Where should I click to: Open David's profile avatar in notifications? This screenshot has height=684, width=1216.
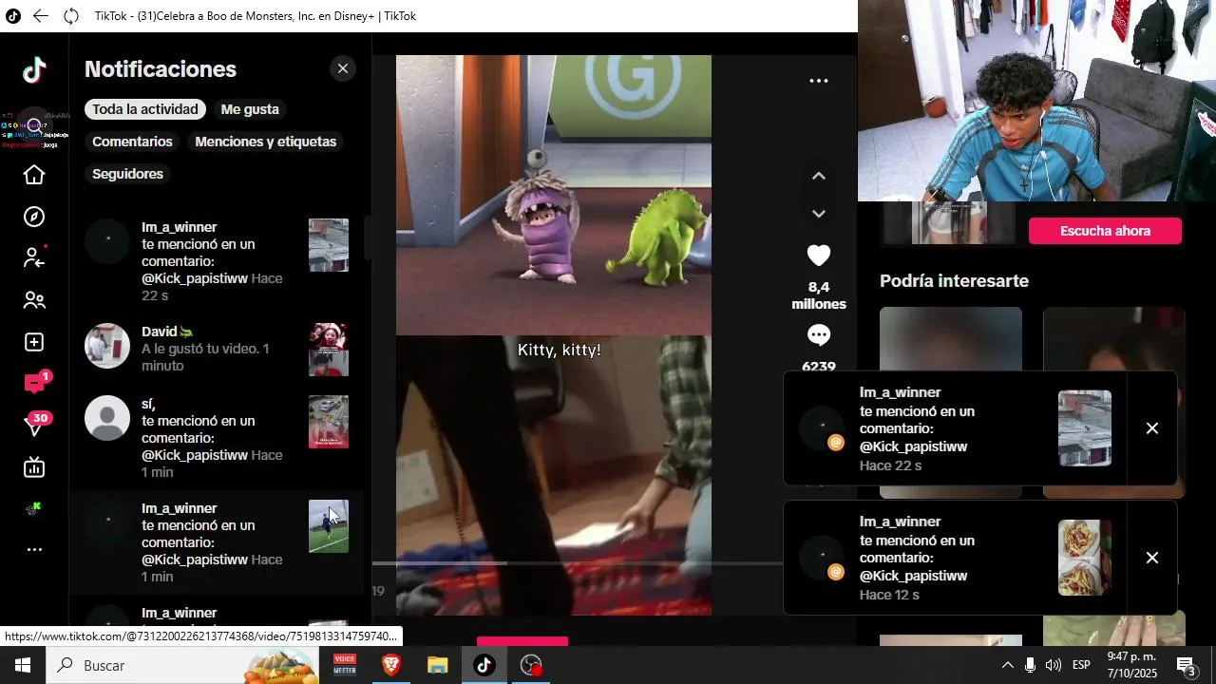coord(107,346)
